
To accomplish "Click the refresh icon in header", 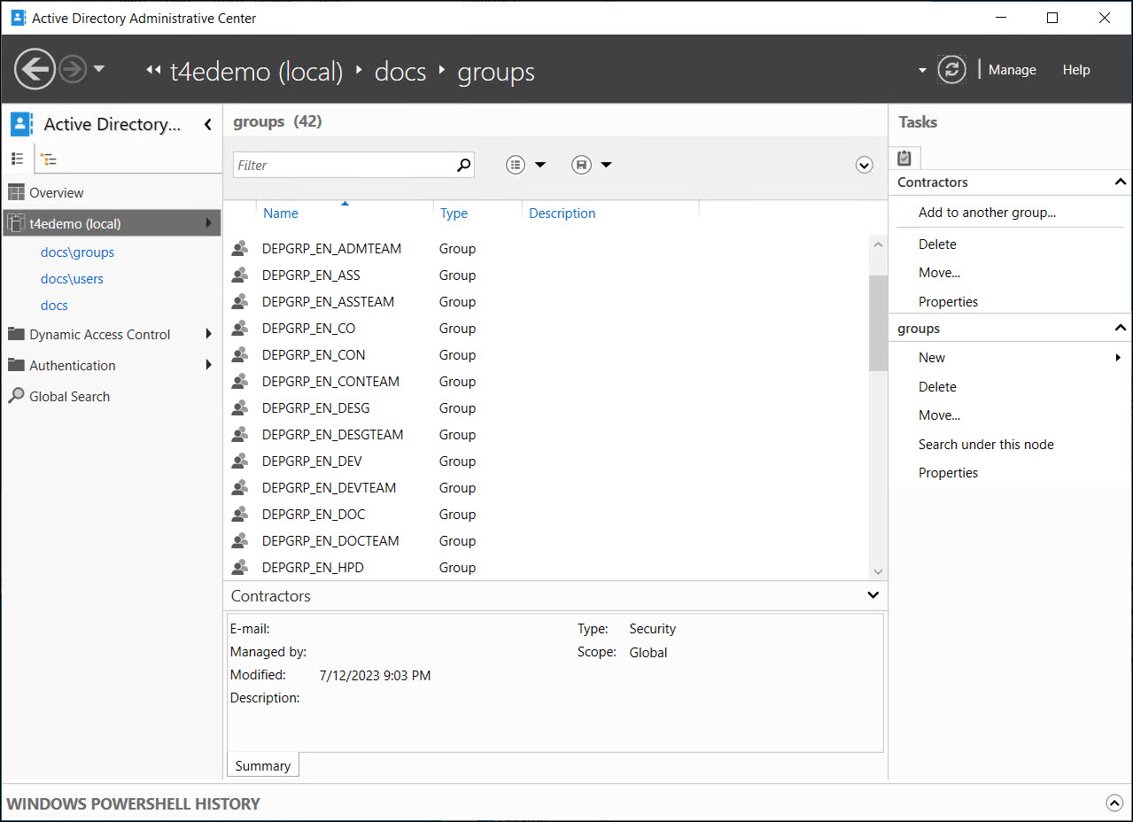I will [951, 70].
